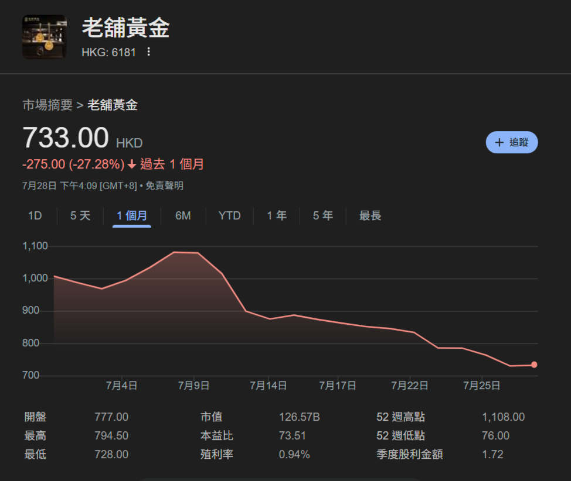Select the 1 個月 range tab
This screenshot has height=481, width=571.
(132, 216)
